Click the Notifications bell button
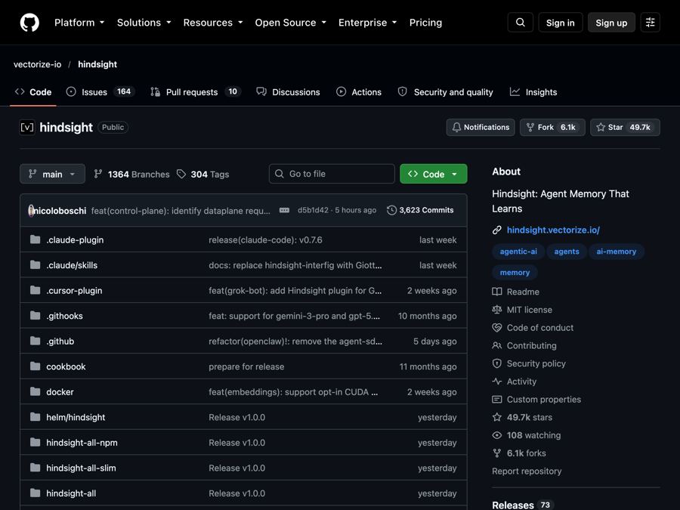Viewport: 680px width, 510px height. (x=481, y=128)
